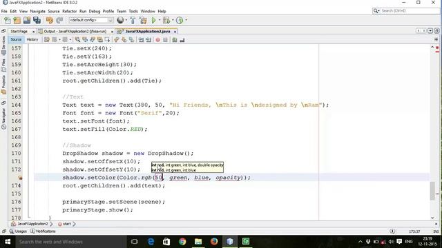Click JavaFXApplication2 breadcrumb
The height and width of the screenshot is (248, 442).
click(x=30, y=224)
